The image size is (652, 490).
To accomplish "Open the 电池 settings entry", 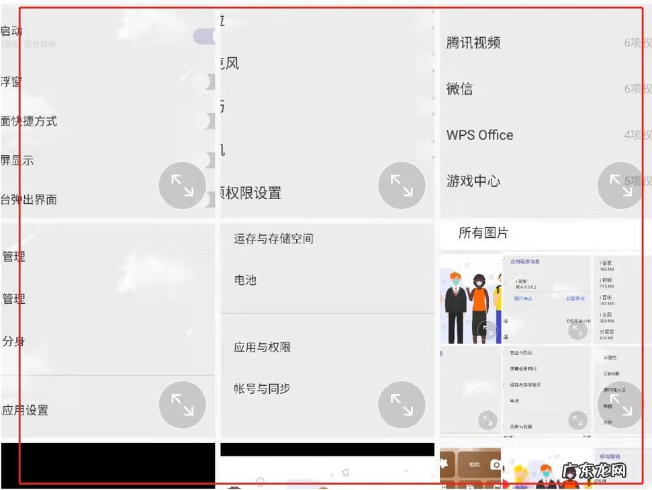I will 245,280.
